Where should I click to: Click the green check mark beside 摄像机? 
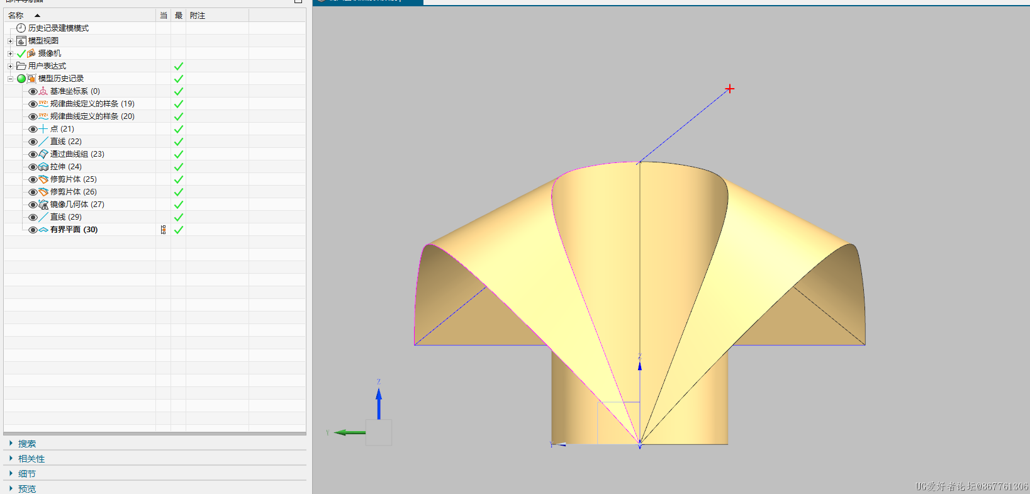(21, 53)
